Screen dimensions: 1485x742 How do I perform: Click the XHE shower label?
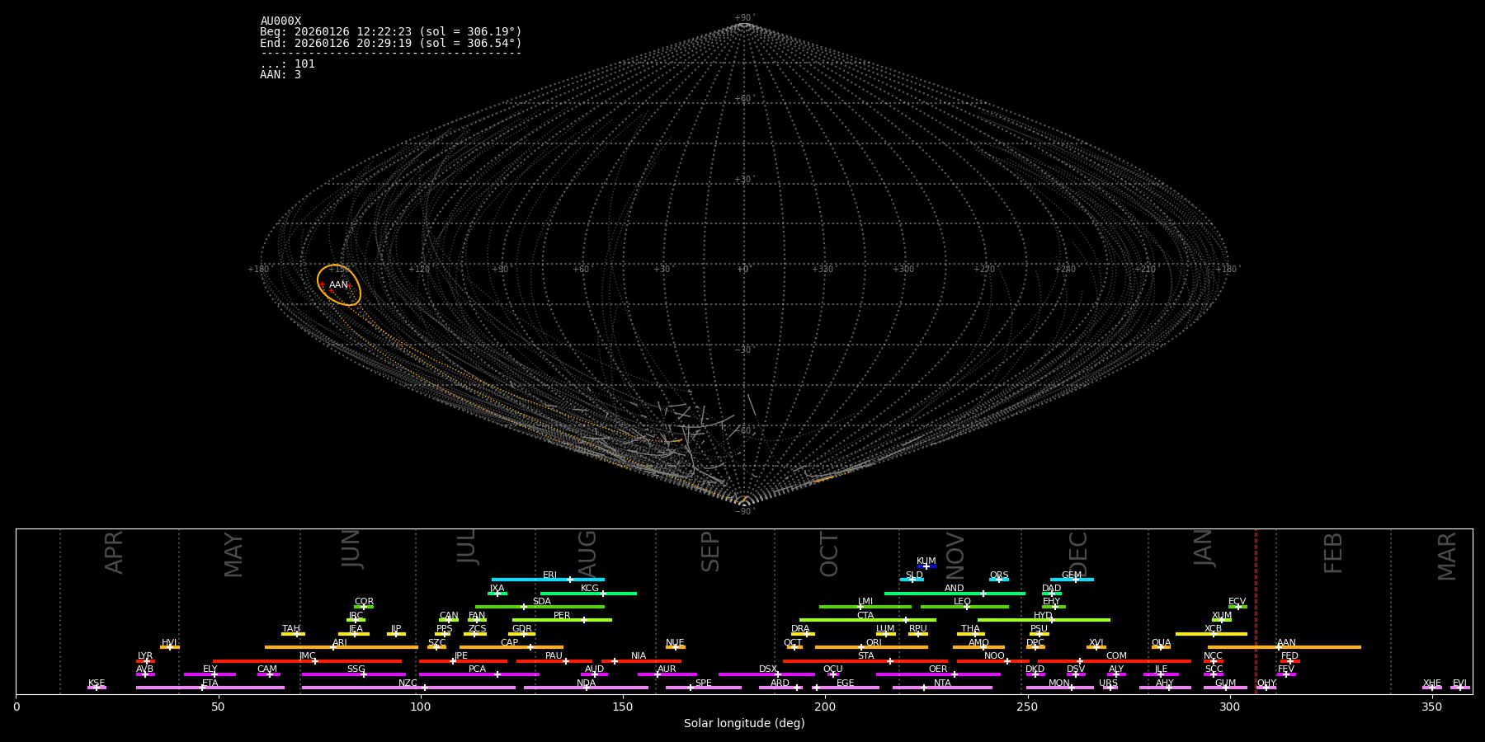pyautogui.click(x=1431, y=683)
